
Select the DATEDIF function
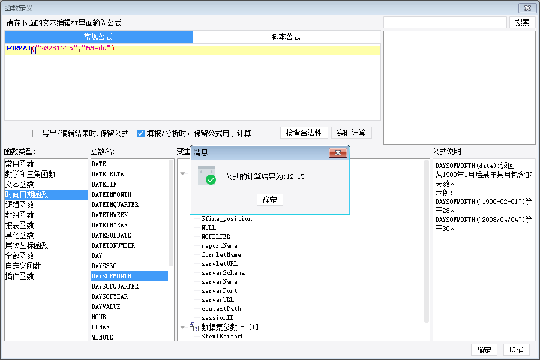[130, 184]
